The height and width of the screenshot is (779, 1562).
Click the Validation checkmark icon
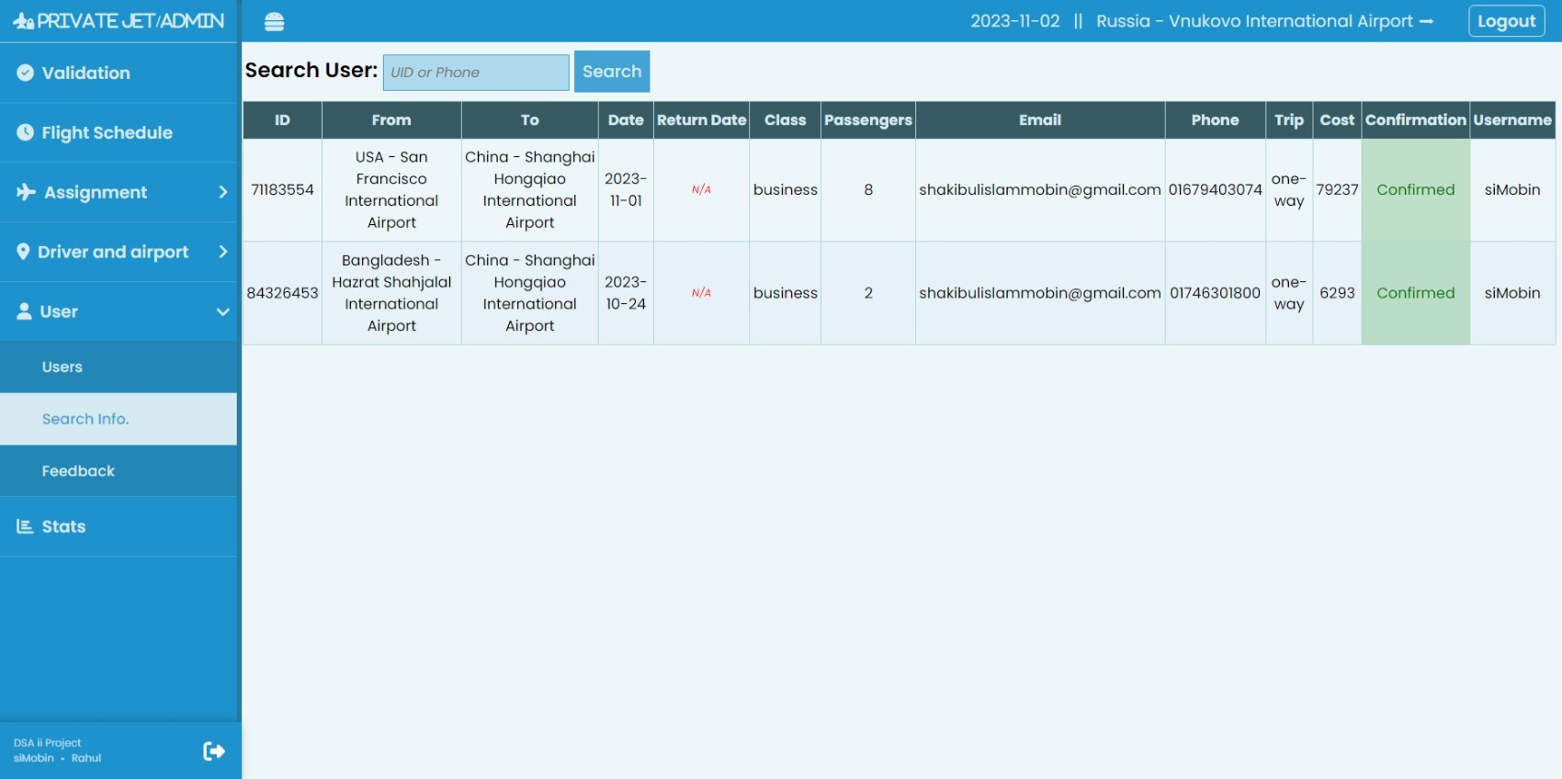26,73
